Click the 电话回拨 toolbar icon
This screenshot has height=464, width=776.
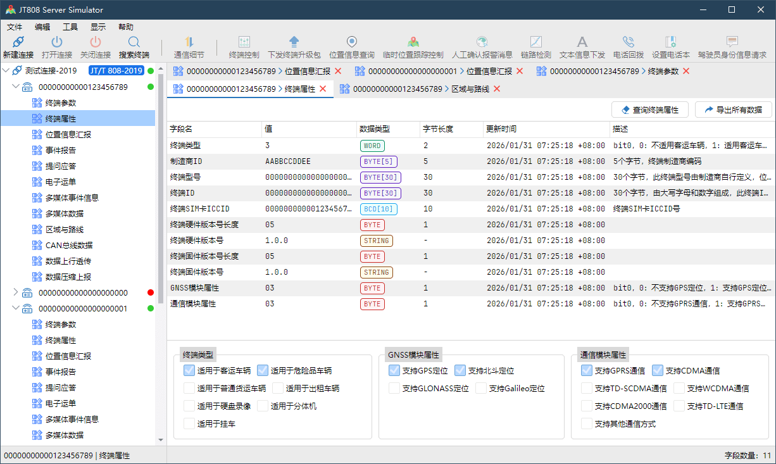628,42
